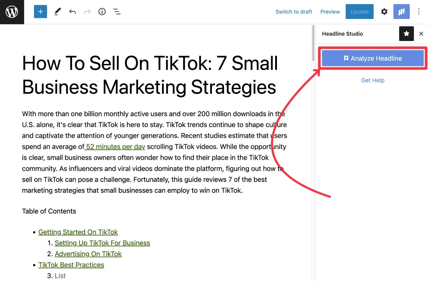428x281 pixels.
Task: Open the WordPress logo menu
Action: [12, 12]
